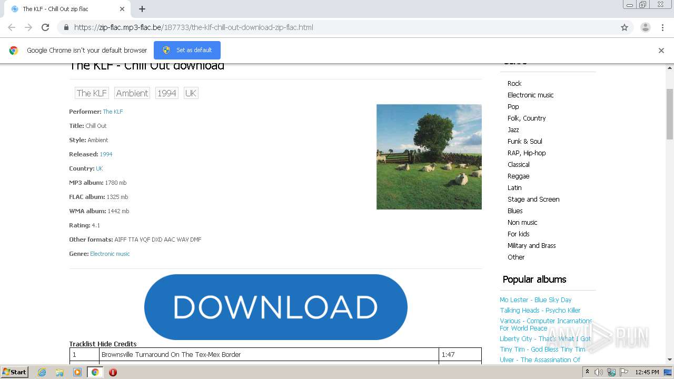Open Chrome three-dot menu
Screen dimensions: 674x379
click(662, 27)
